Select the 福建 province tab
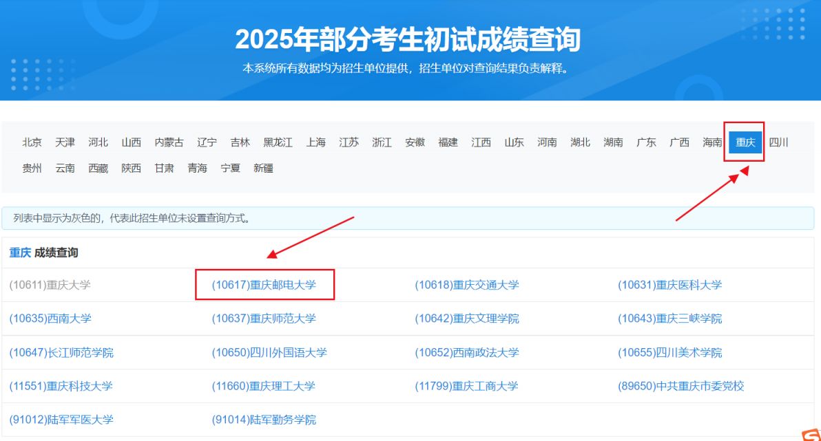This screenshot has height=441, width=821. click(x=448, y=142)
